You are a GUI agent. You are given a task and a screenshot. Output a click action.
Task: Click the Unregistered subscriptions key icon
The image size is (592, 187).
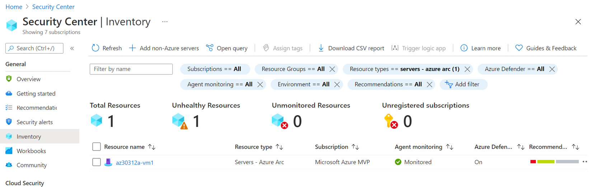[391, 121]
